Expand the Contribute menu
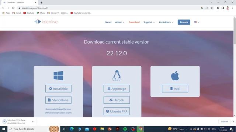The height and width of the screenshot is (132, 236). click(166, 22)
